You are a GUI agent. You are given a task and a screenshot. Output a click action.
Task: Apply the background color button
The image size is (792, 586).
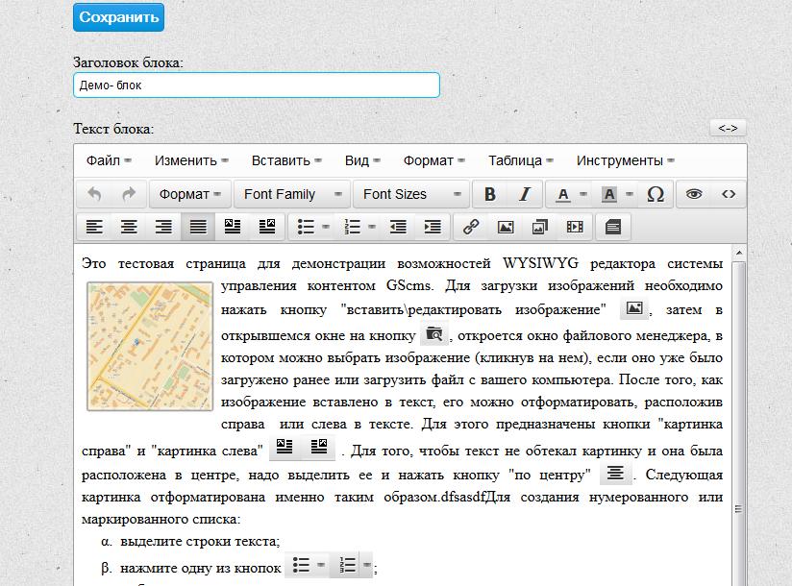coord(609,194)
